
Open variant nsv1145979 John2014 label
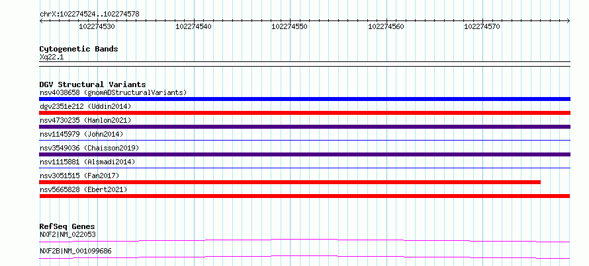tap(81, 134)
